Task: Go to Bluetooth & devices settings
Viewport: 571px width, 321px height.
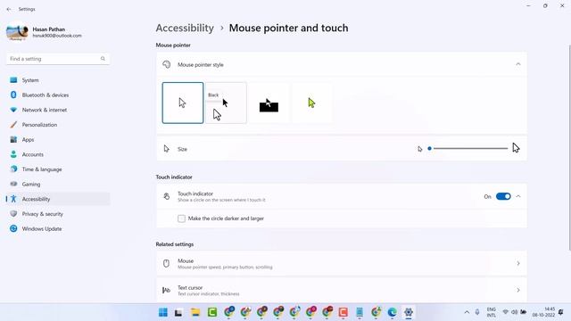Action: [58, 95]
